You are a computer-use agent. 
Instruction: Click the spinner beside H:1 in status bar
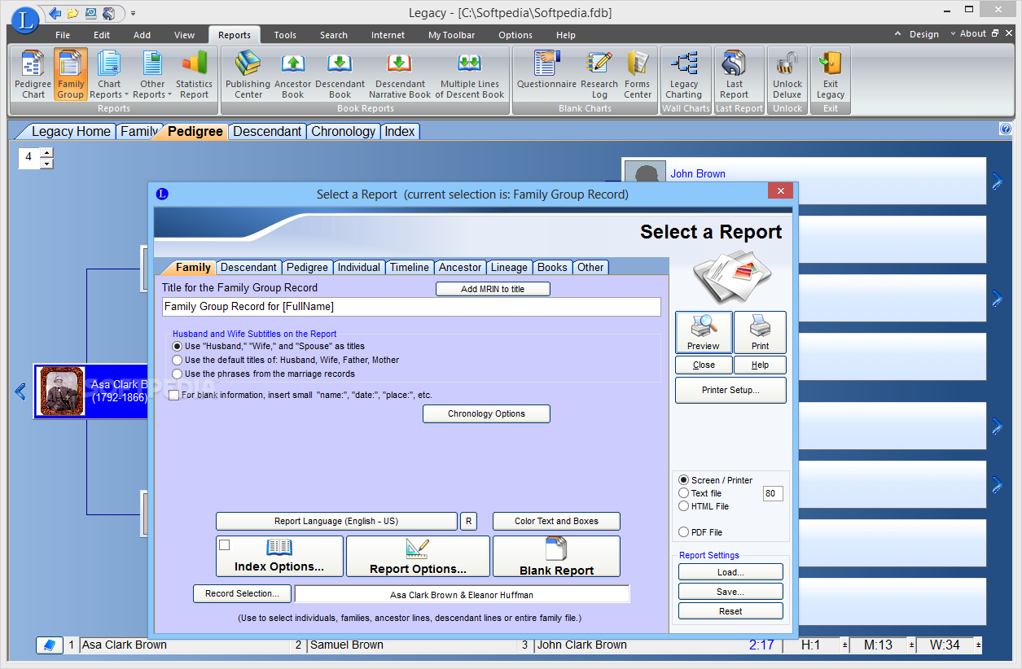(x=844, y=645)
